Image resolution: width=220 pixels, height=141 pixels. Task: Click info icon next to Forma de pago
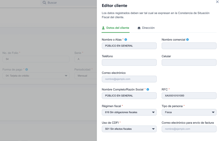(x=26, y=69)
